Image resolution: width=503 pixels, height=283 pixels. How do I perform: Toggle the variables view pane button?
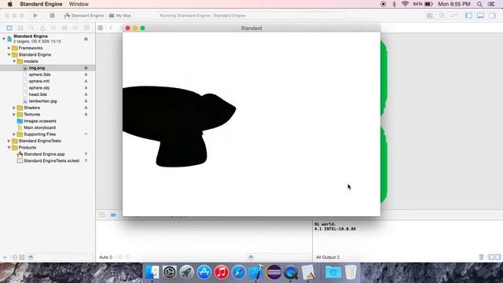[x=491, y=257]
